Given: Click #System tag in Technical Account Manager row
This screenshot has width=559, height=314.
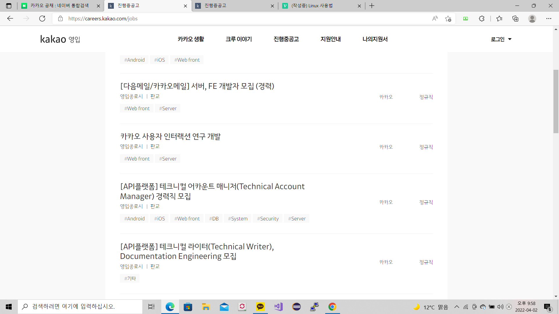Looking at the screenshot, I should click(238, 219).
